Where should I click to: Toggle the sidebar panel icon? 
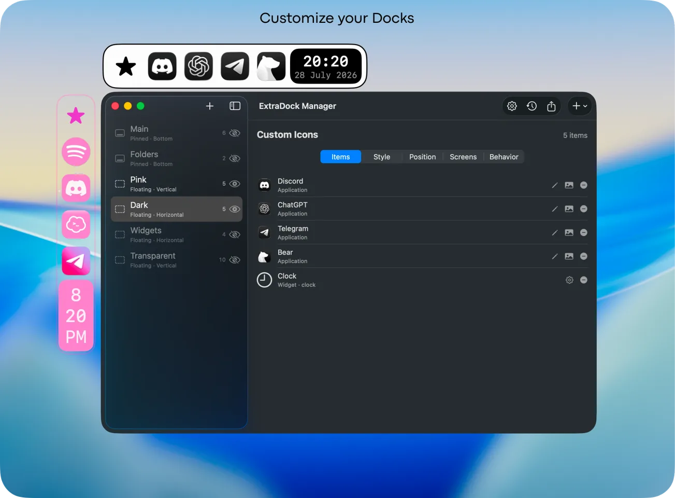pos(235,106)
